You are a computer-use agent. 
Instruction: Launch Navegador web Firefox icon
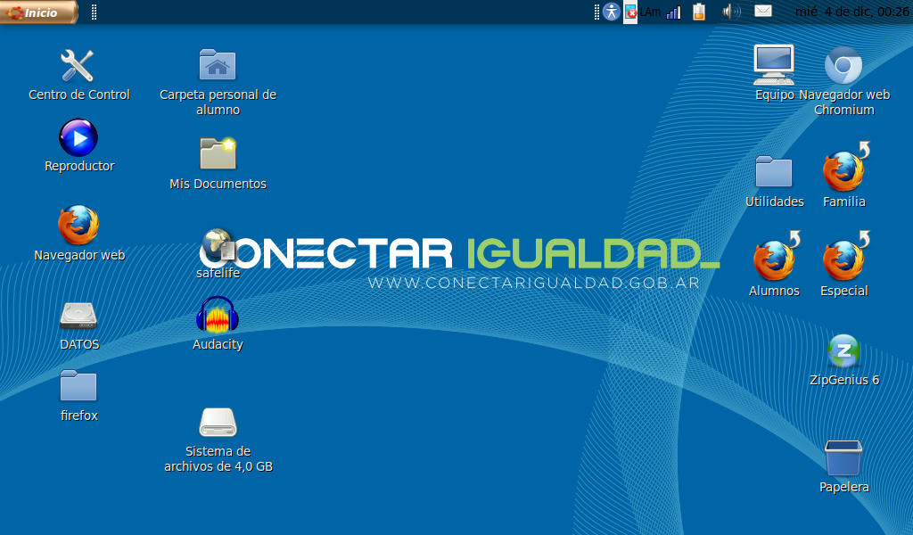[78, 225]
